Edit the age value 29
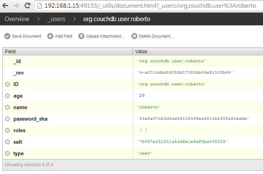Viewport: 263px width, 174px height. [x=142, y=96]
